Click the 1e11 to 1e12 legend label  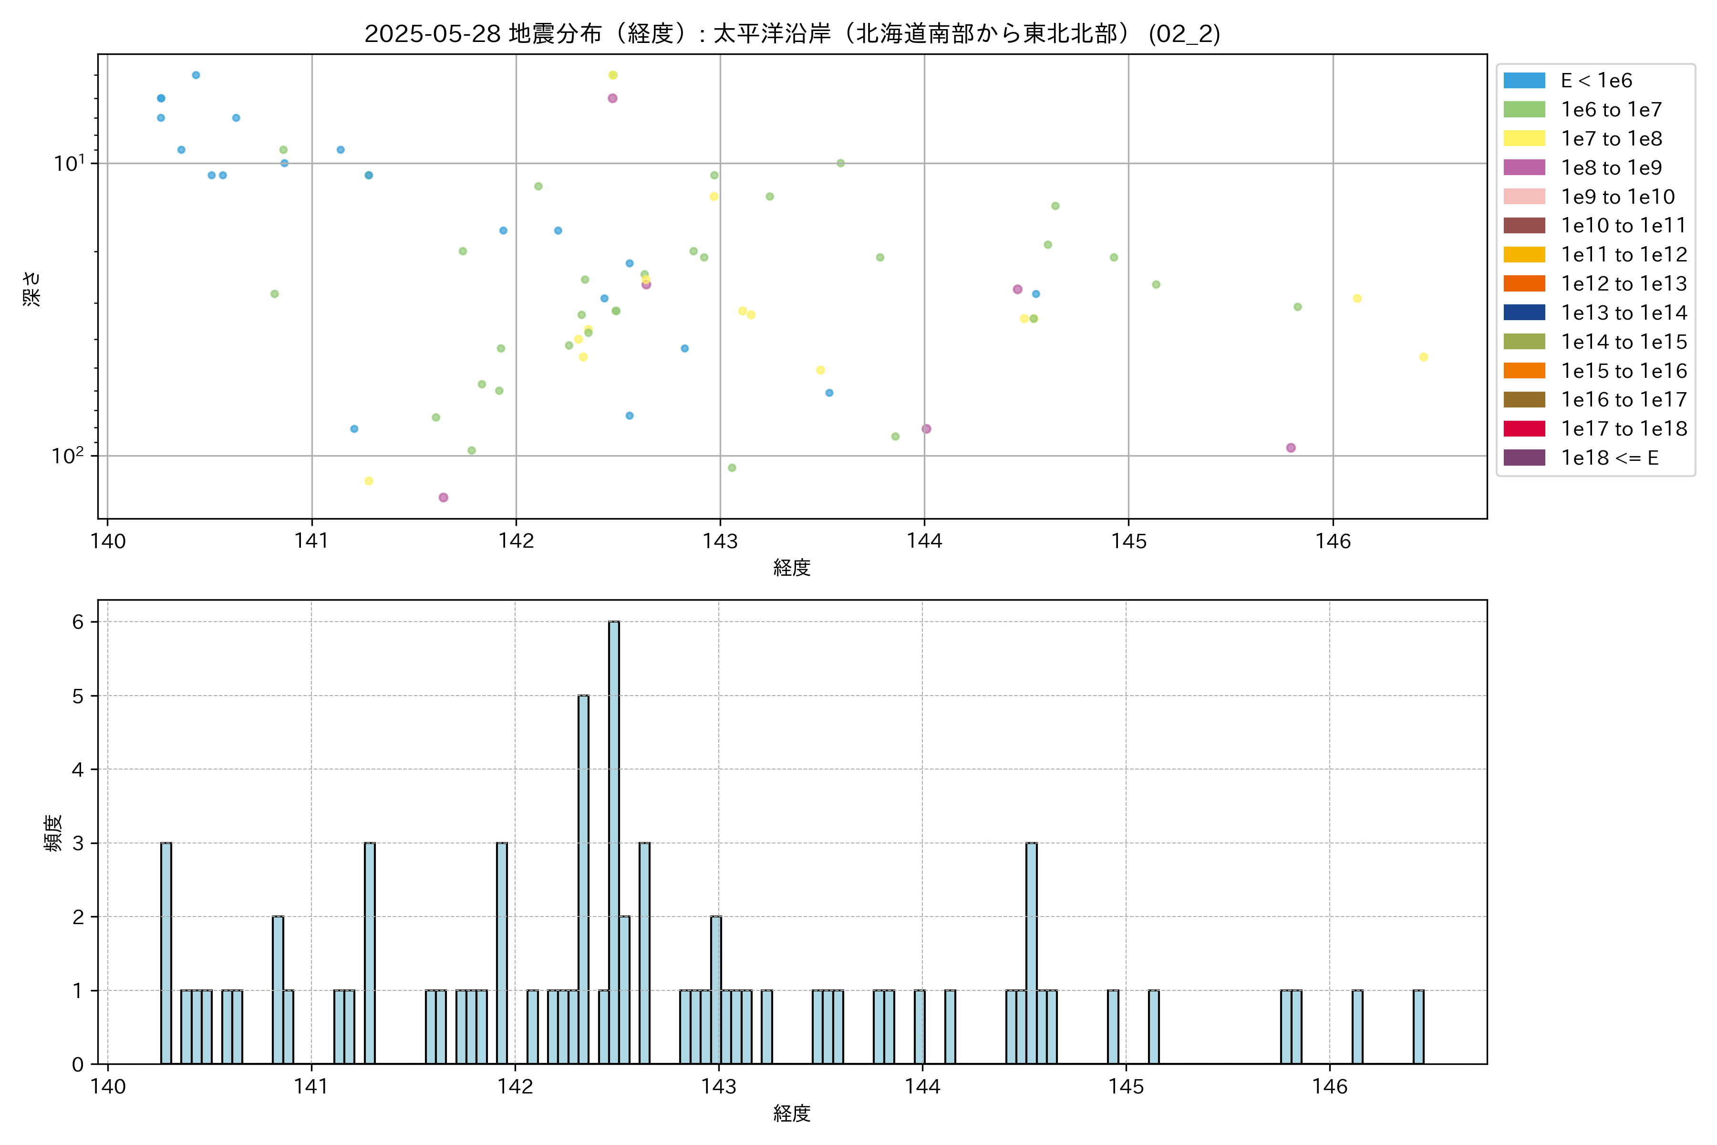tap(1624, 255)
